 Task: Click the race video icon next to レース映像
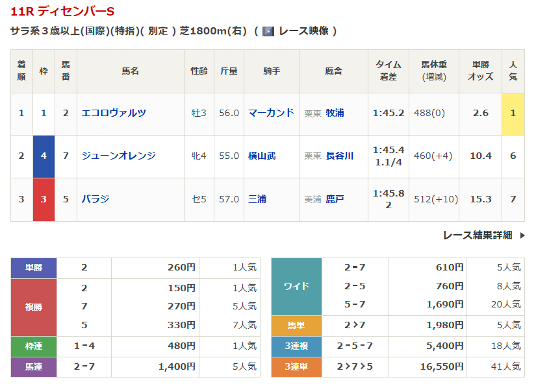coord(268,31)
